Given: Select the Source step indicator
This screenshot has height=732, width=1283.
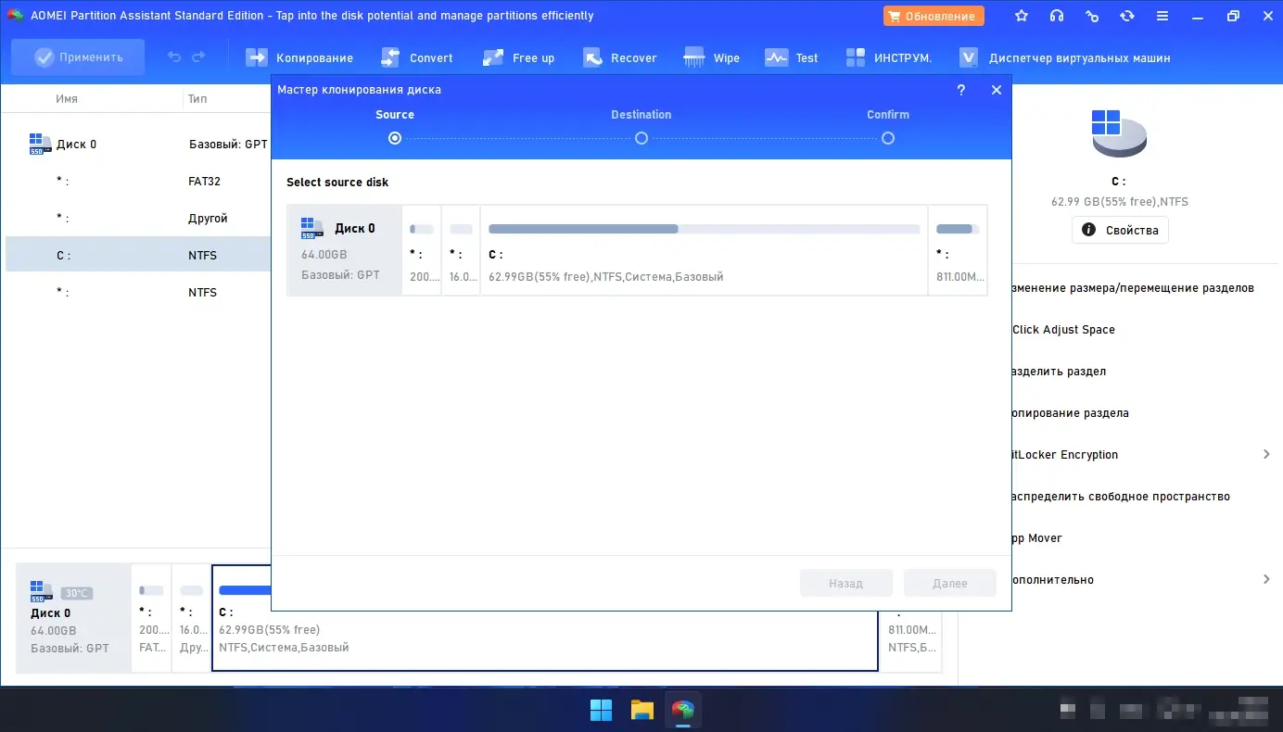Looking at the screenshot, I should (x=395, y=138).
